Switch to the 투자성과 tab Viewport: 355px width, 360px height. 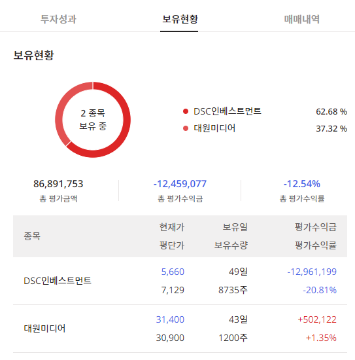58,19
